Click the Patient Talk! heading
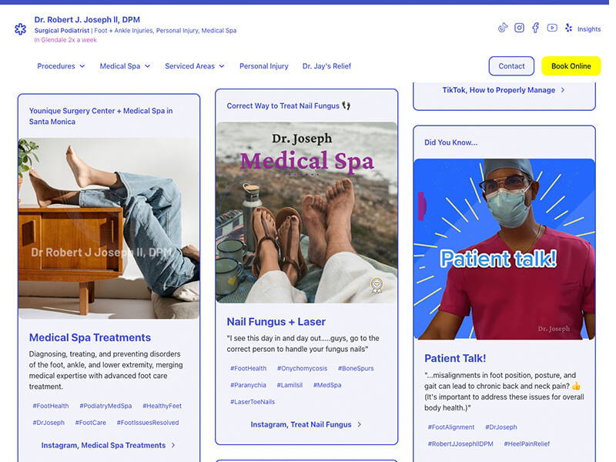The width and height of the screenshot is (616, 462). [455, 358]
